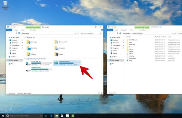This screenshot has width=182, height=118.
Task: Sort by the Fecha de modificación column
Action: tap(161, 37)
